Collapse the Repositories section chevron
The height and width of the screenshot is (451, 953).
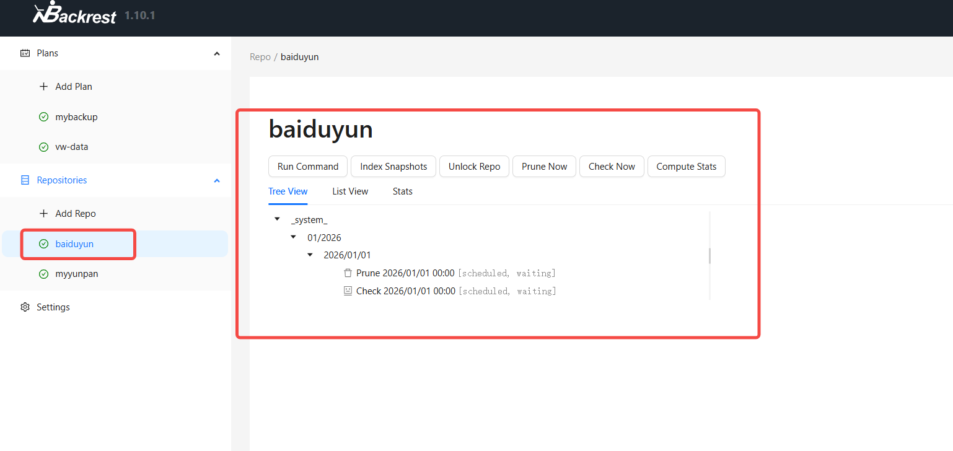coord(217,181)
